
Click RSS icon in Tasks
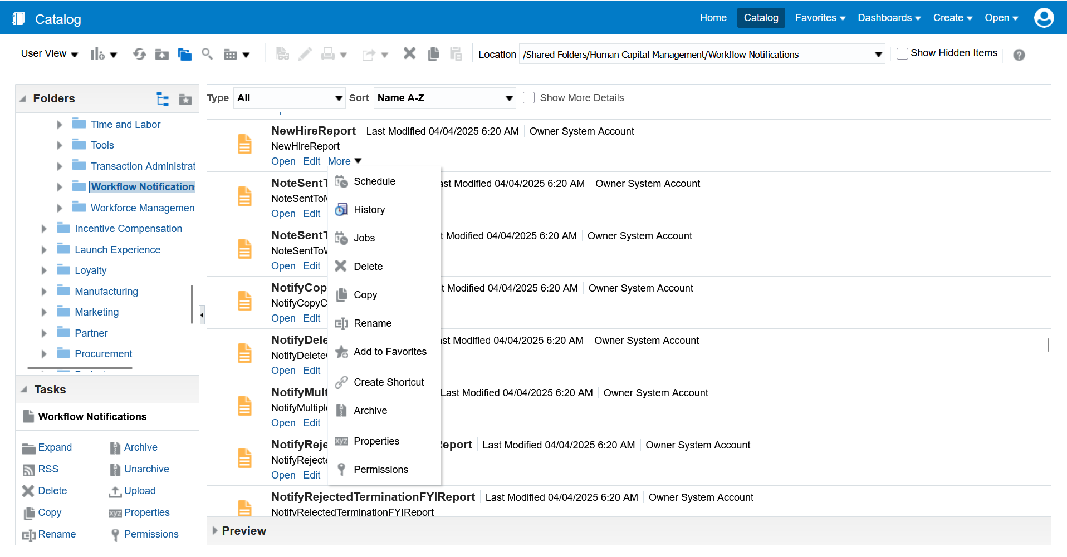[28, 470]
